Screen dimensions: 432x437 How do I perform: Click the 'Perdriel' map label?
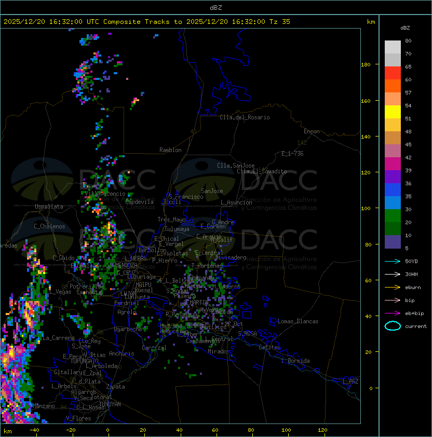tap(127, 303)
